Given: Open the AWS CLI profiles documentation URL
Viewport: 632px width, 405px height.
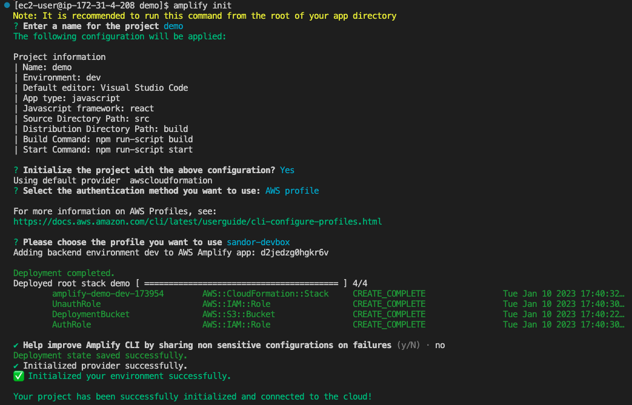Looking at the screenshot, I should [x=198, y=221].
